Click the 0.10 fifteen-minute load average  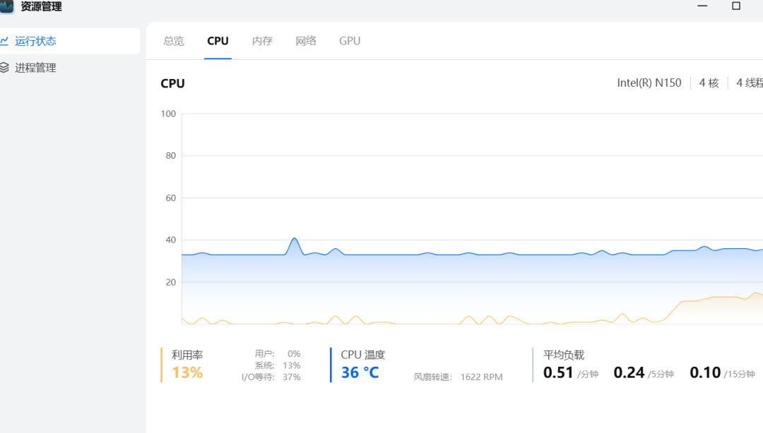point(705,372)
